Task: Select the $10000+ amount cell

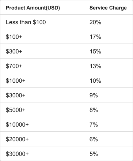Action: coord(17,124)
